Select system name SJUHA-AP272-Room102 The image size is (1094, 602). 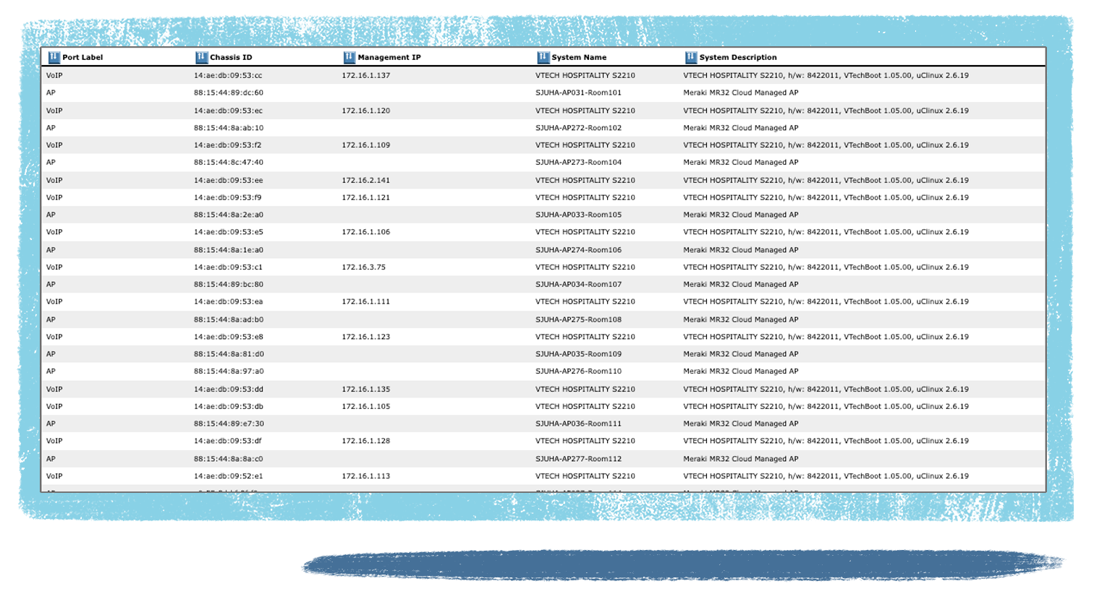click(x=578, y=128)
